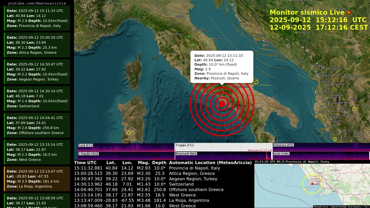
Task: Click the yellow circle marker near Campobasso
Action: (256, 82)
